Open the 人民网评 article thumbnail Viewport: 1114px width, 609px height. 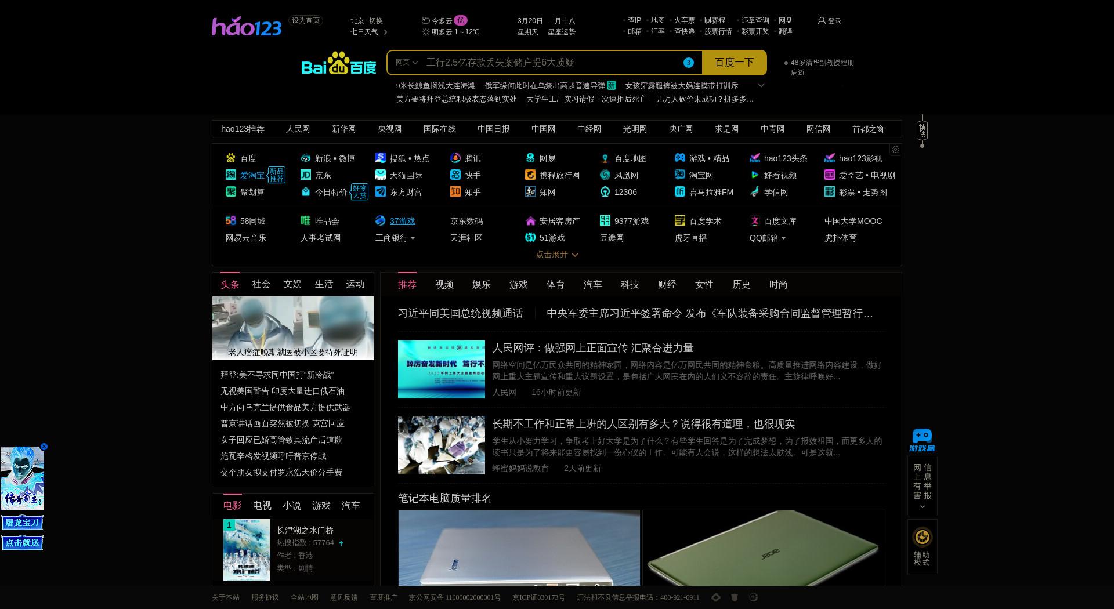pos(442,369)
